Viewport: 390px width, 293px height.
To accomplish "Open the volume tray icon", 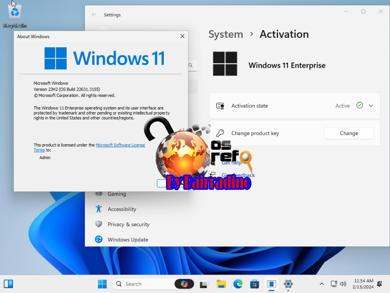I will [343, 284].
